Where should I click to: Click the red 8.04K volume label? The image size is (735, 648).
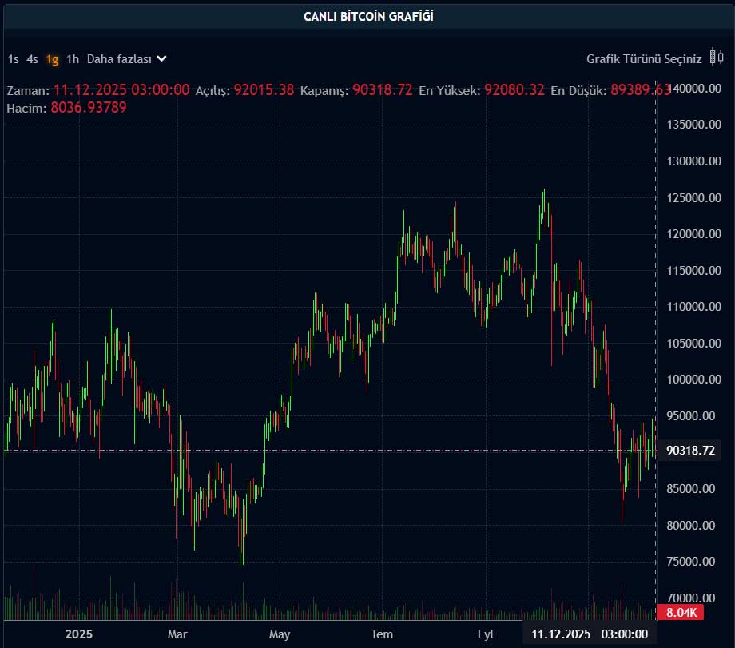pos(681,614)
